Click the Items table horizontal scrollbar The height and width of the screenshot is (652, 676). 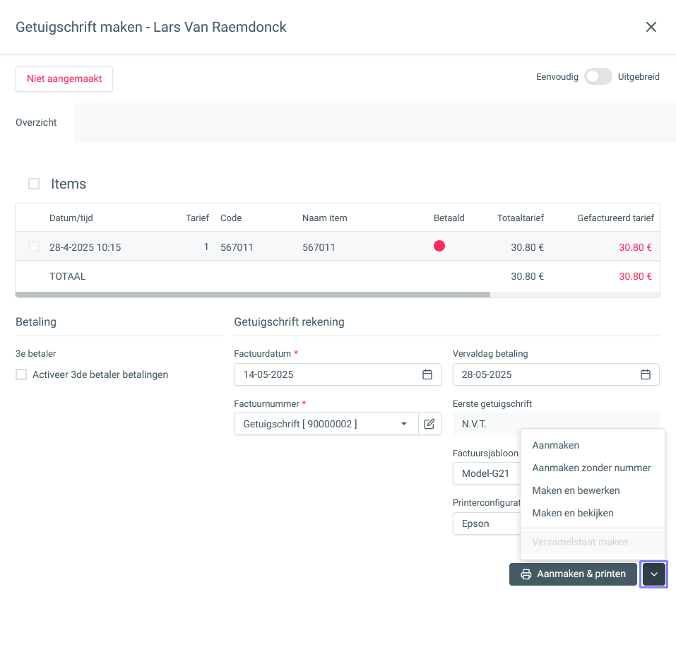coord(253,295)
